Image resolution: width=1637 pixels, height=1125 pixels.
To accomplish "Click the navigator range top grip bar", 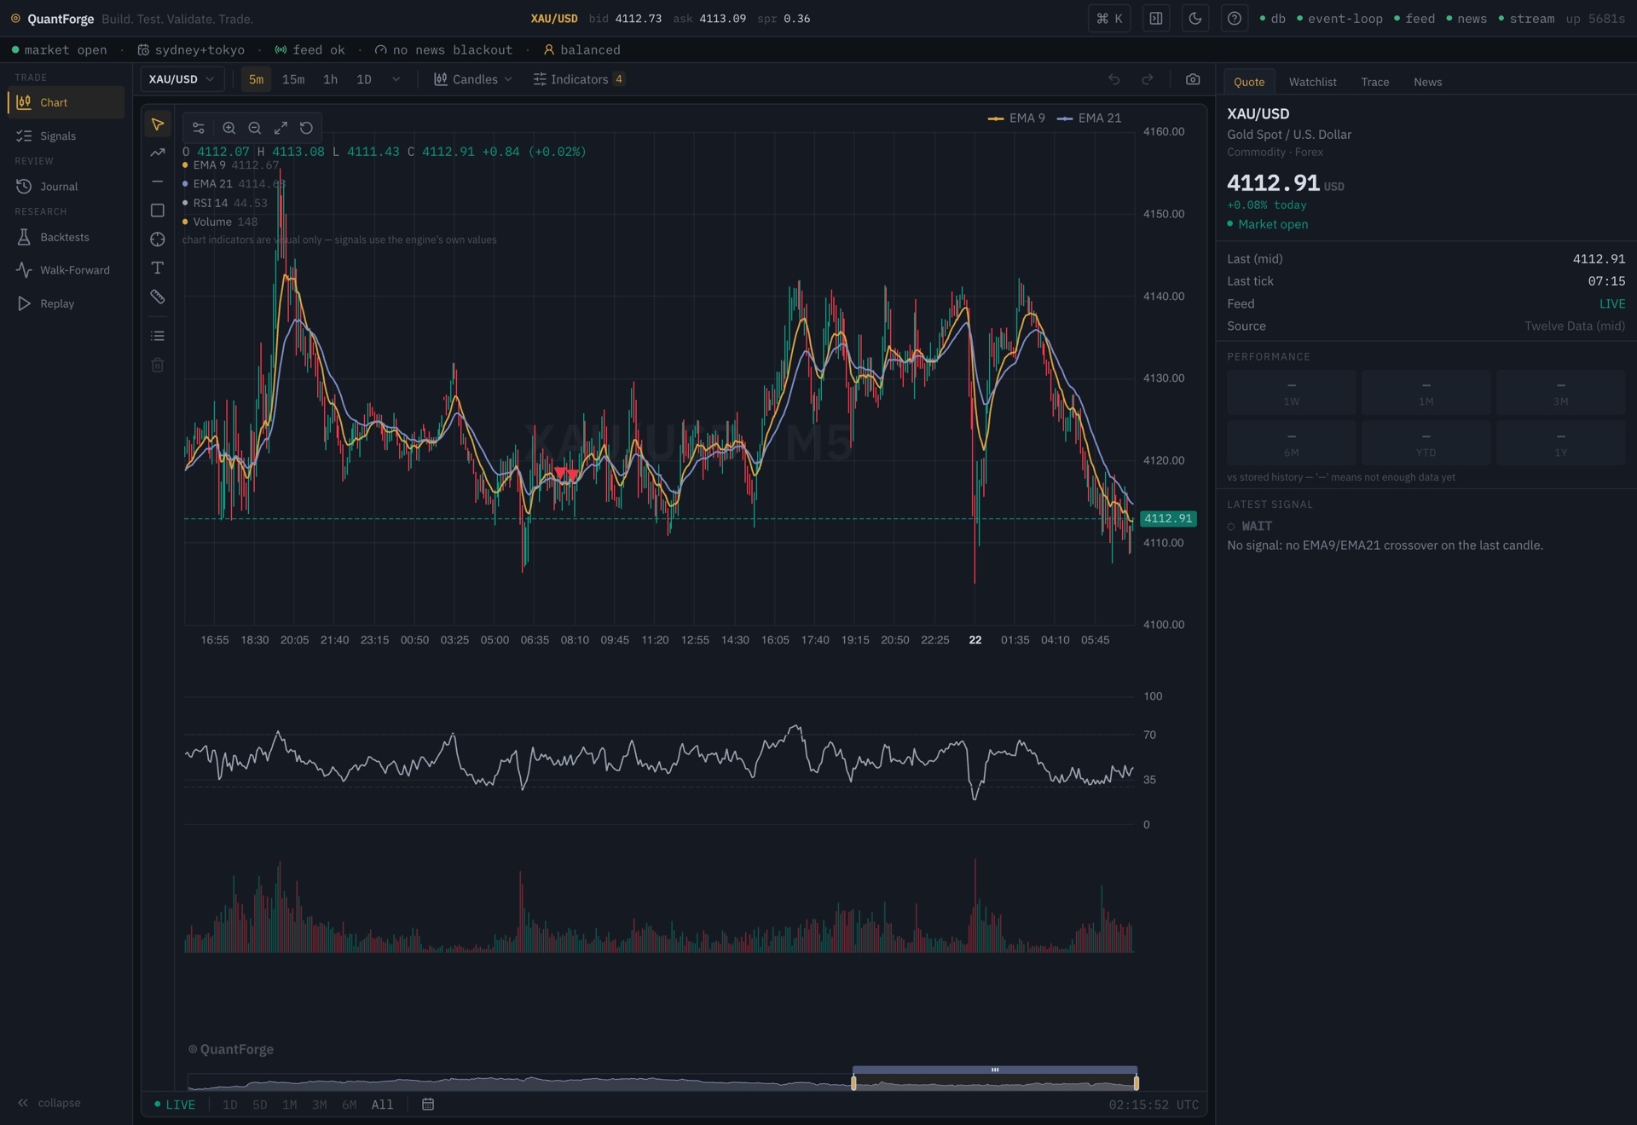I will (x=995, y=1070).
